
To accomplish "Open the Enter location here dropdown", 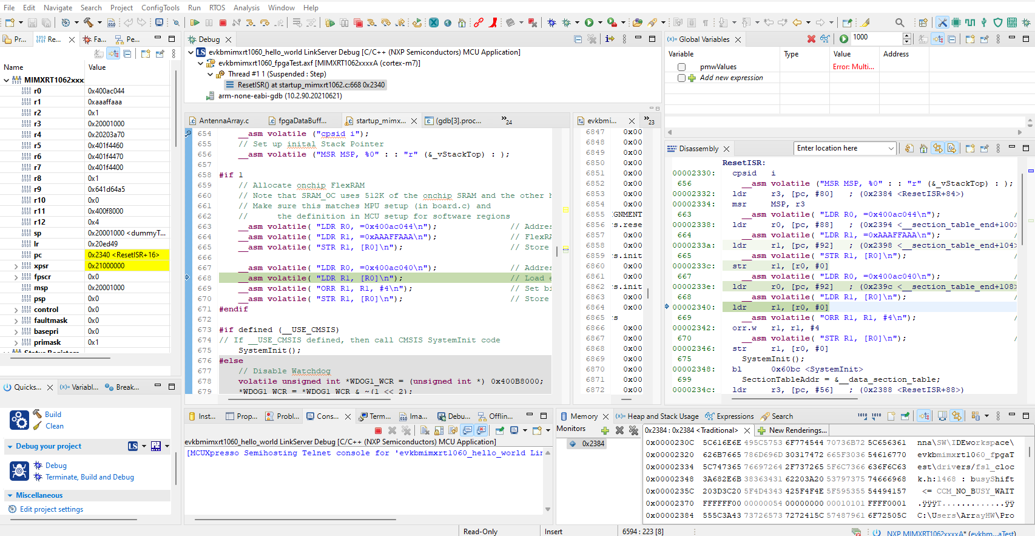I will coord(891,149).
